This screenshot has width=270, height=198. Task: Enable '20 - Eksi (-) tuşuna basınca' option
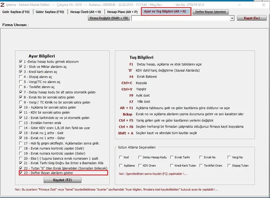pyautogui.click(x=21, y=158)
